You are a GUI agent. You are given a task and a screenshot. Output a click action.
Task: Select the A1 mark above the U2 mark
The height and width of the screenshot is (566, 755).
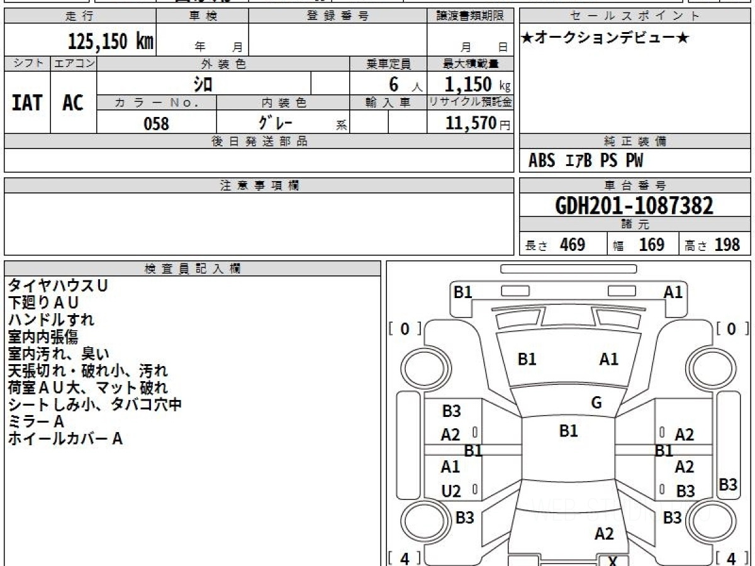450,467
